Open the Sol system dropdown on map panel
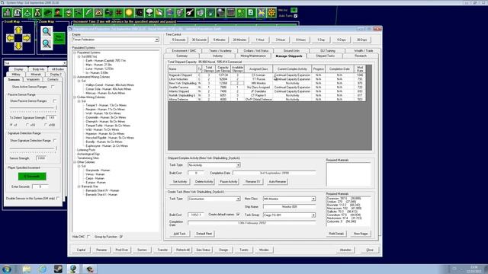This screenshot has height=274, width=488. [64, 63]
